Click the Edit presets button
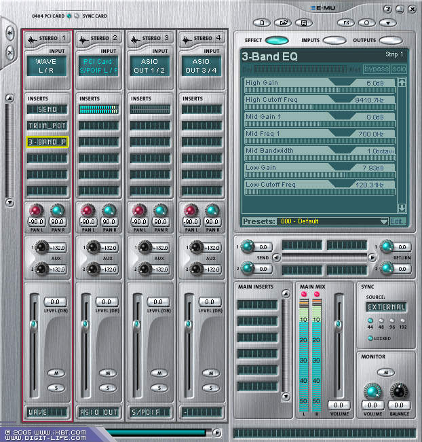 [x=398, y=221]
